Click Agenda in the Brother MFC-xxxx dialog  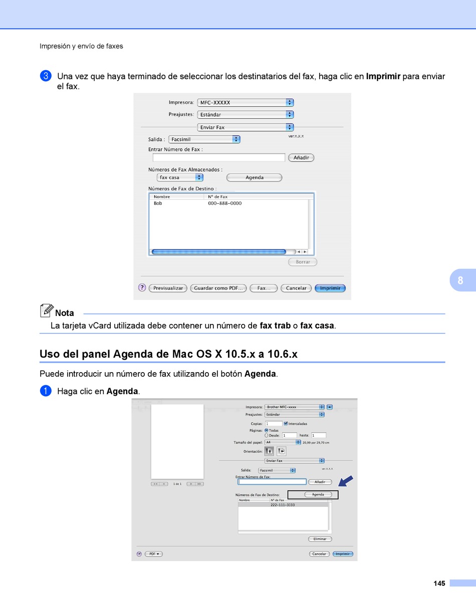coord(318,495)
